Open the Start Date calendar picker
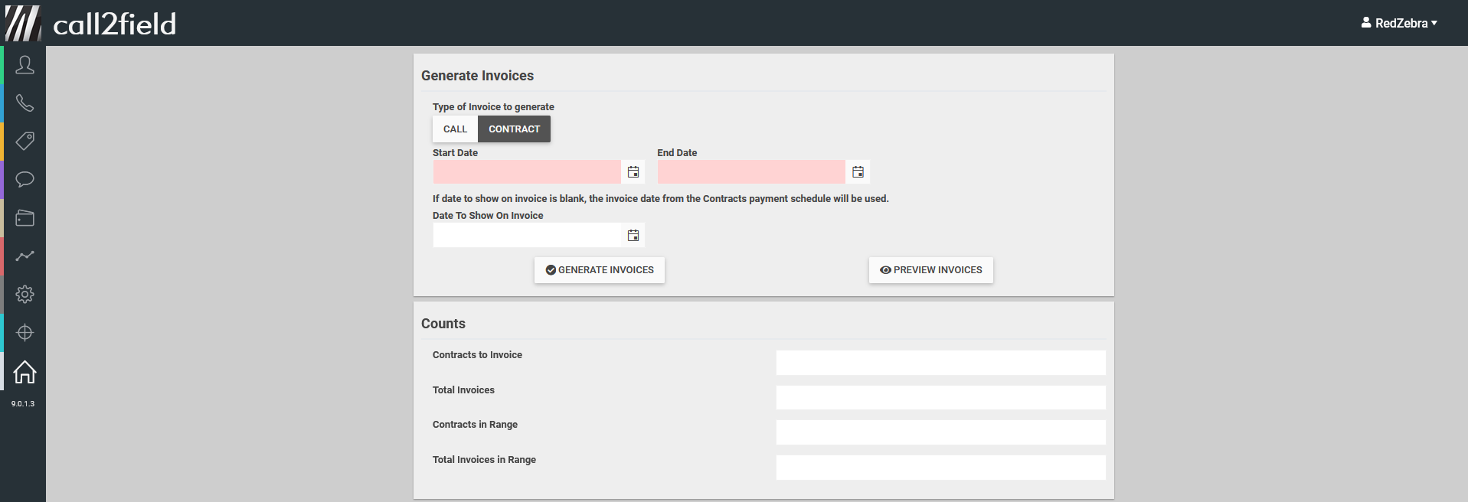Image resolution: width=1468 pixels, height=502 pixels. pyautogui.click(x=633, y=172)
